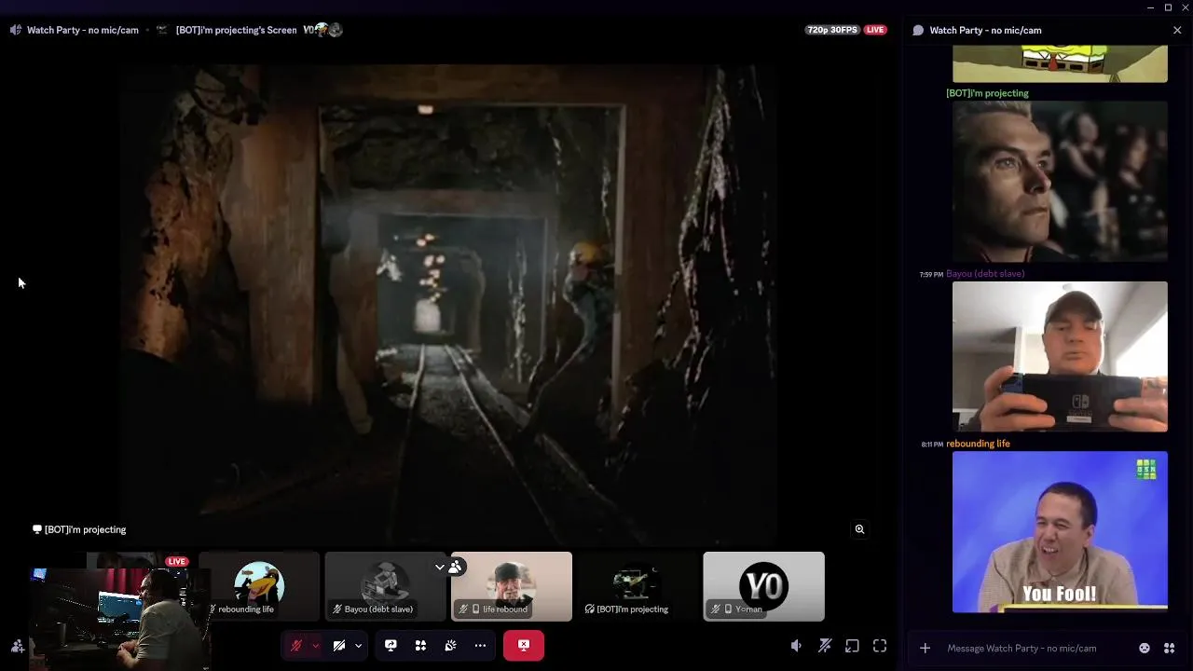The image size is (1193, 671).
Task: Select the [BOT]i'm projecting participant tile
Action: tap(638, 586)
